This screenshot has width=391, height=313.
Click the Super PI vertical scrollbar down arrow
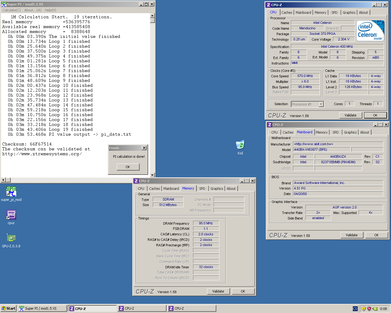(152, 175)
